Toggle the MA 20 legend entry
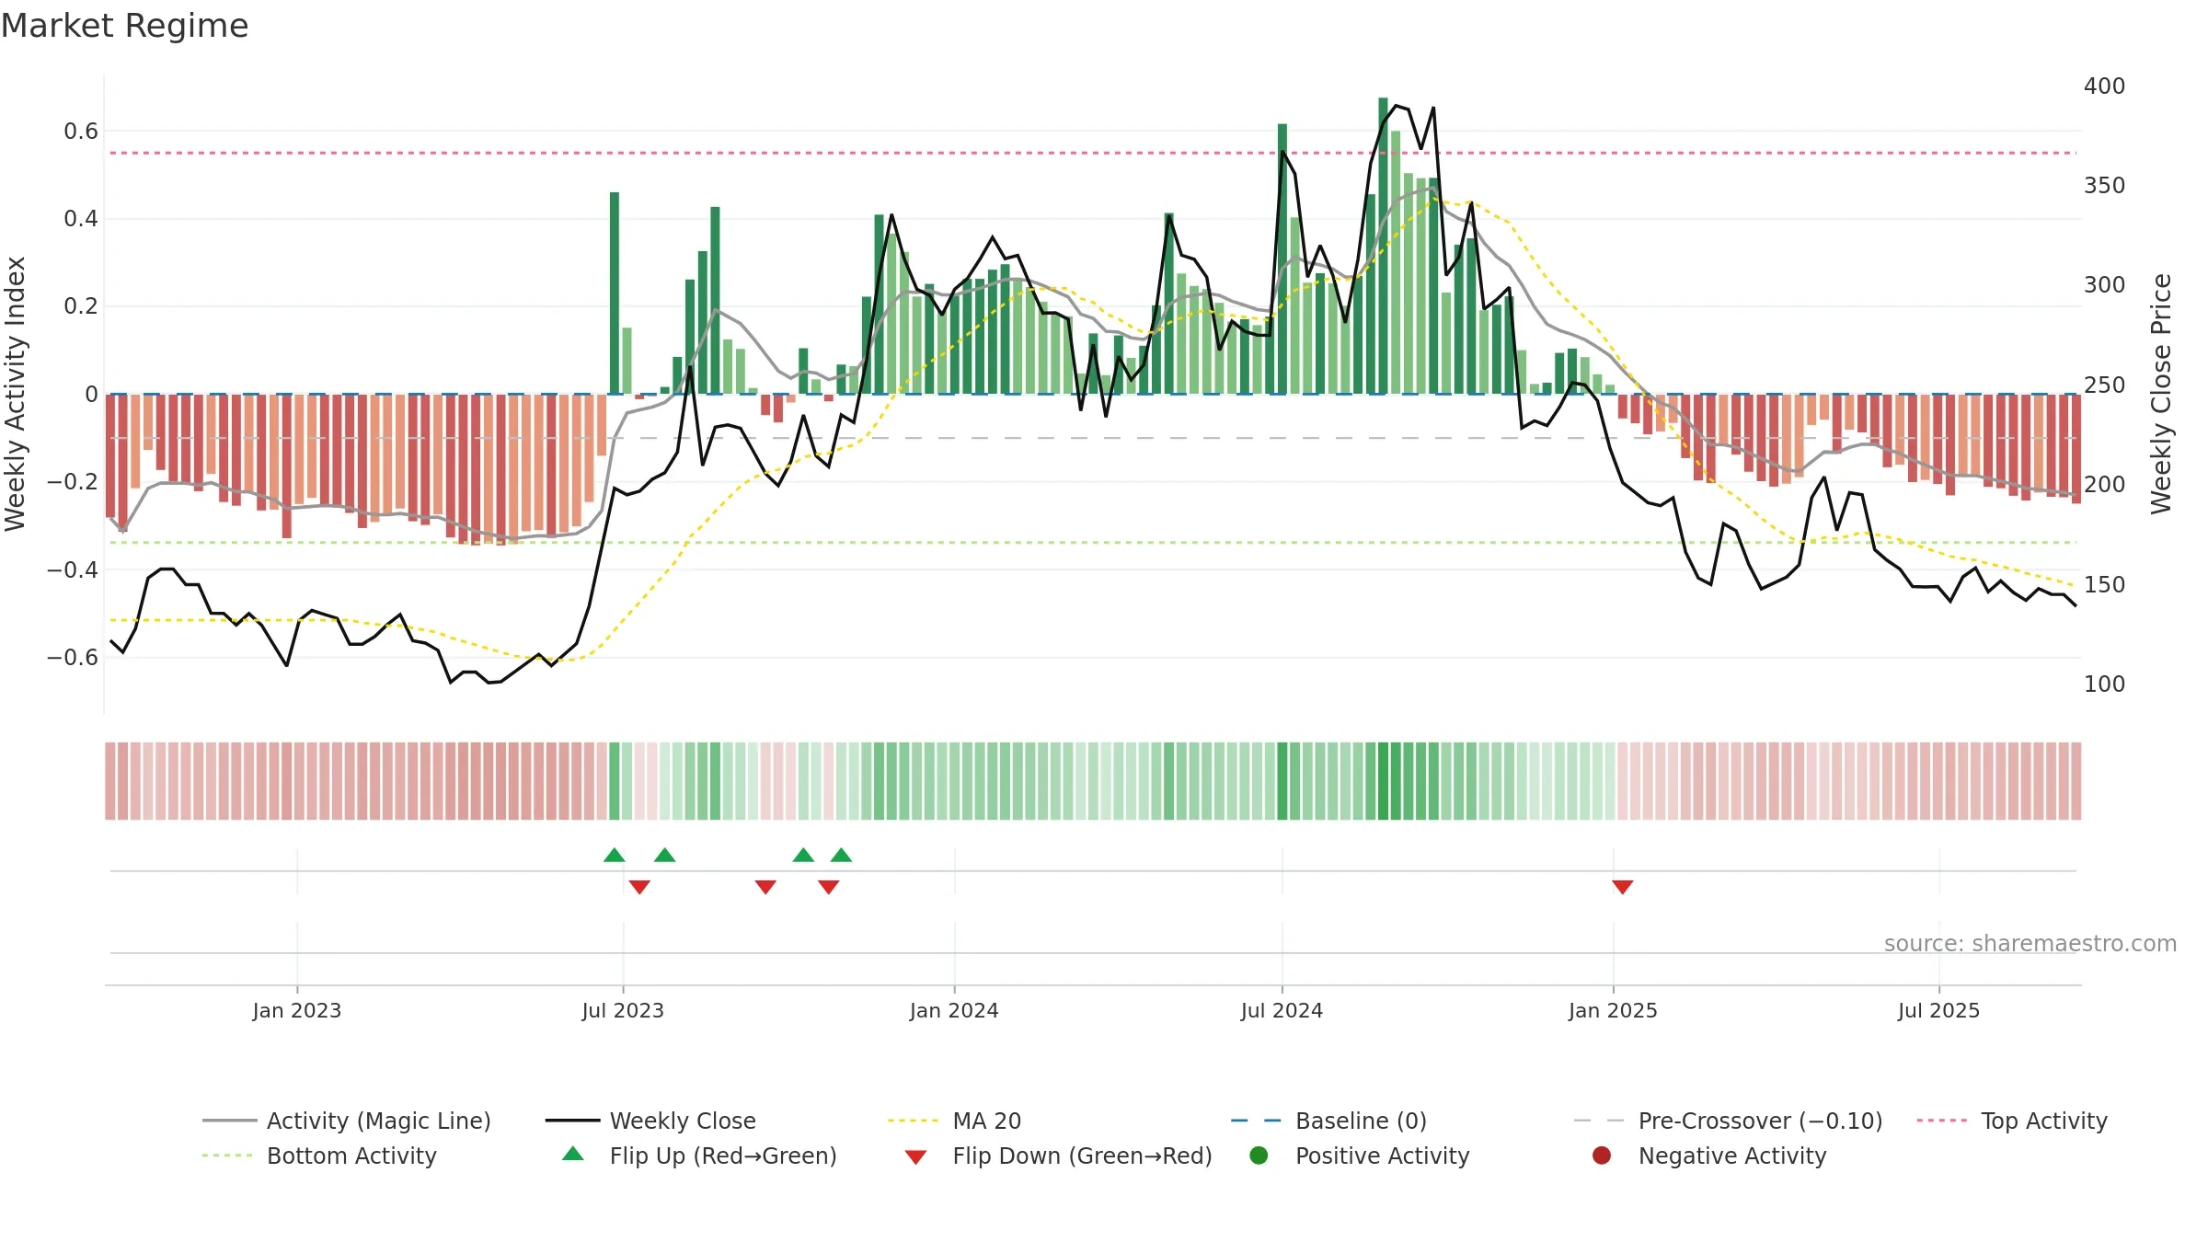The image size is (2208, 1242). click(x=954, y=1121)
